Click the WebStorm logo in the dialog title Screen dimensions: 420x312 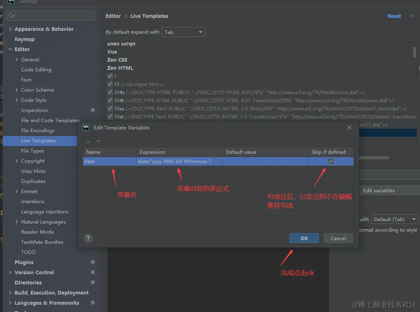point(86,127)
